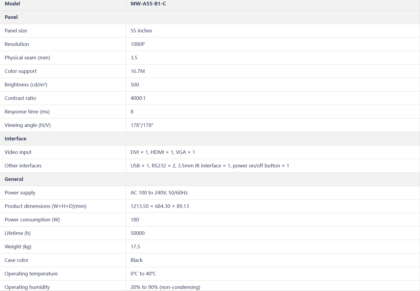Select the 4000:1 contrast ratio value

(138, 98)
